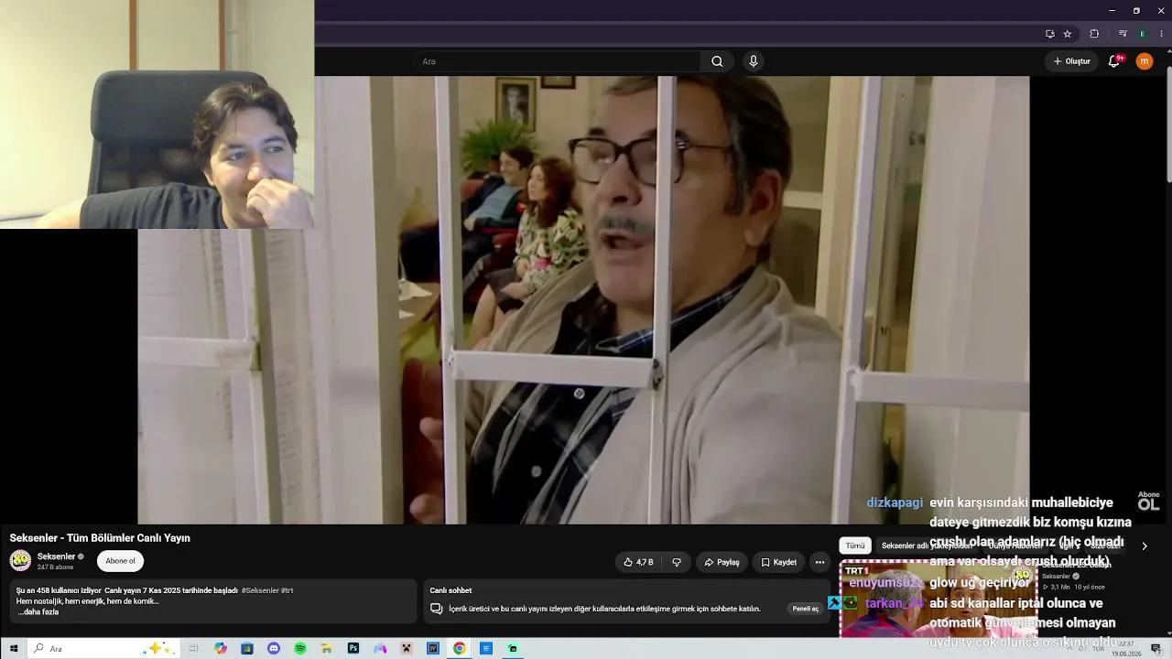Click the #Seksenler hashtag link
This screenshot has width=1172, height=659.
260,590
